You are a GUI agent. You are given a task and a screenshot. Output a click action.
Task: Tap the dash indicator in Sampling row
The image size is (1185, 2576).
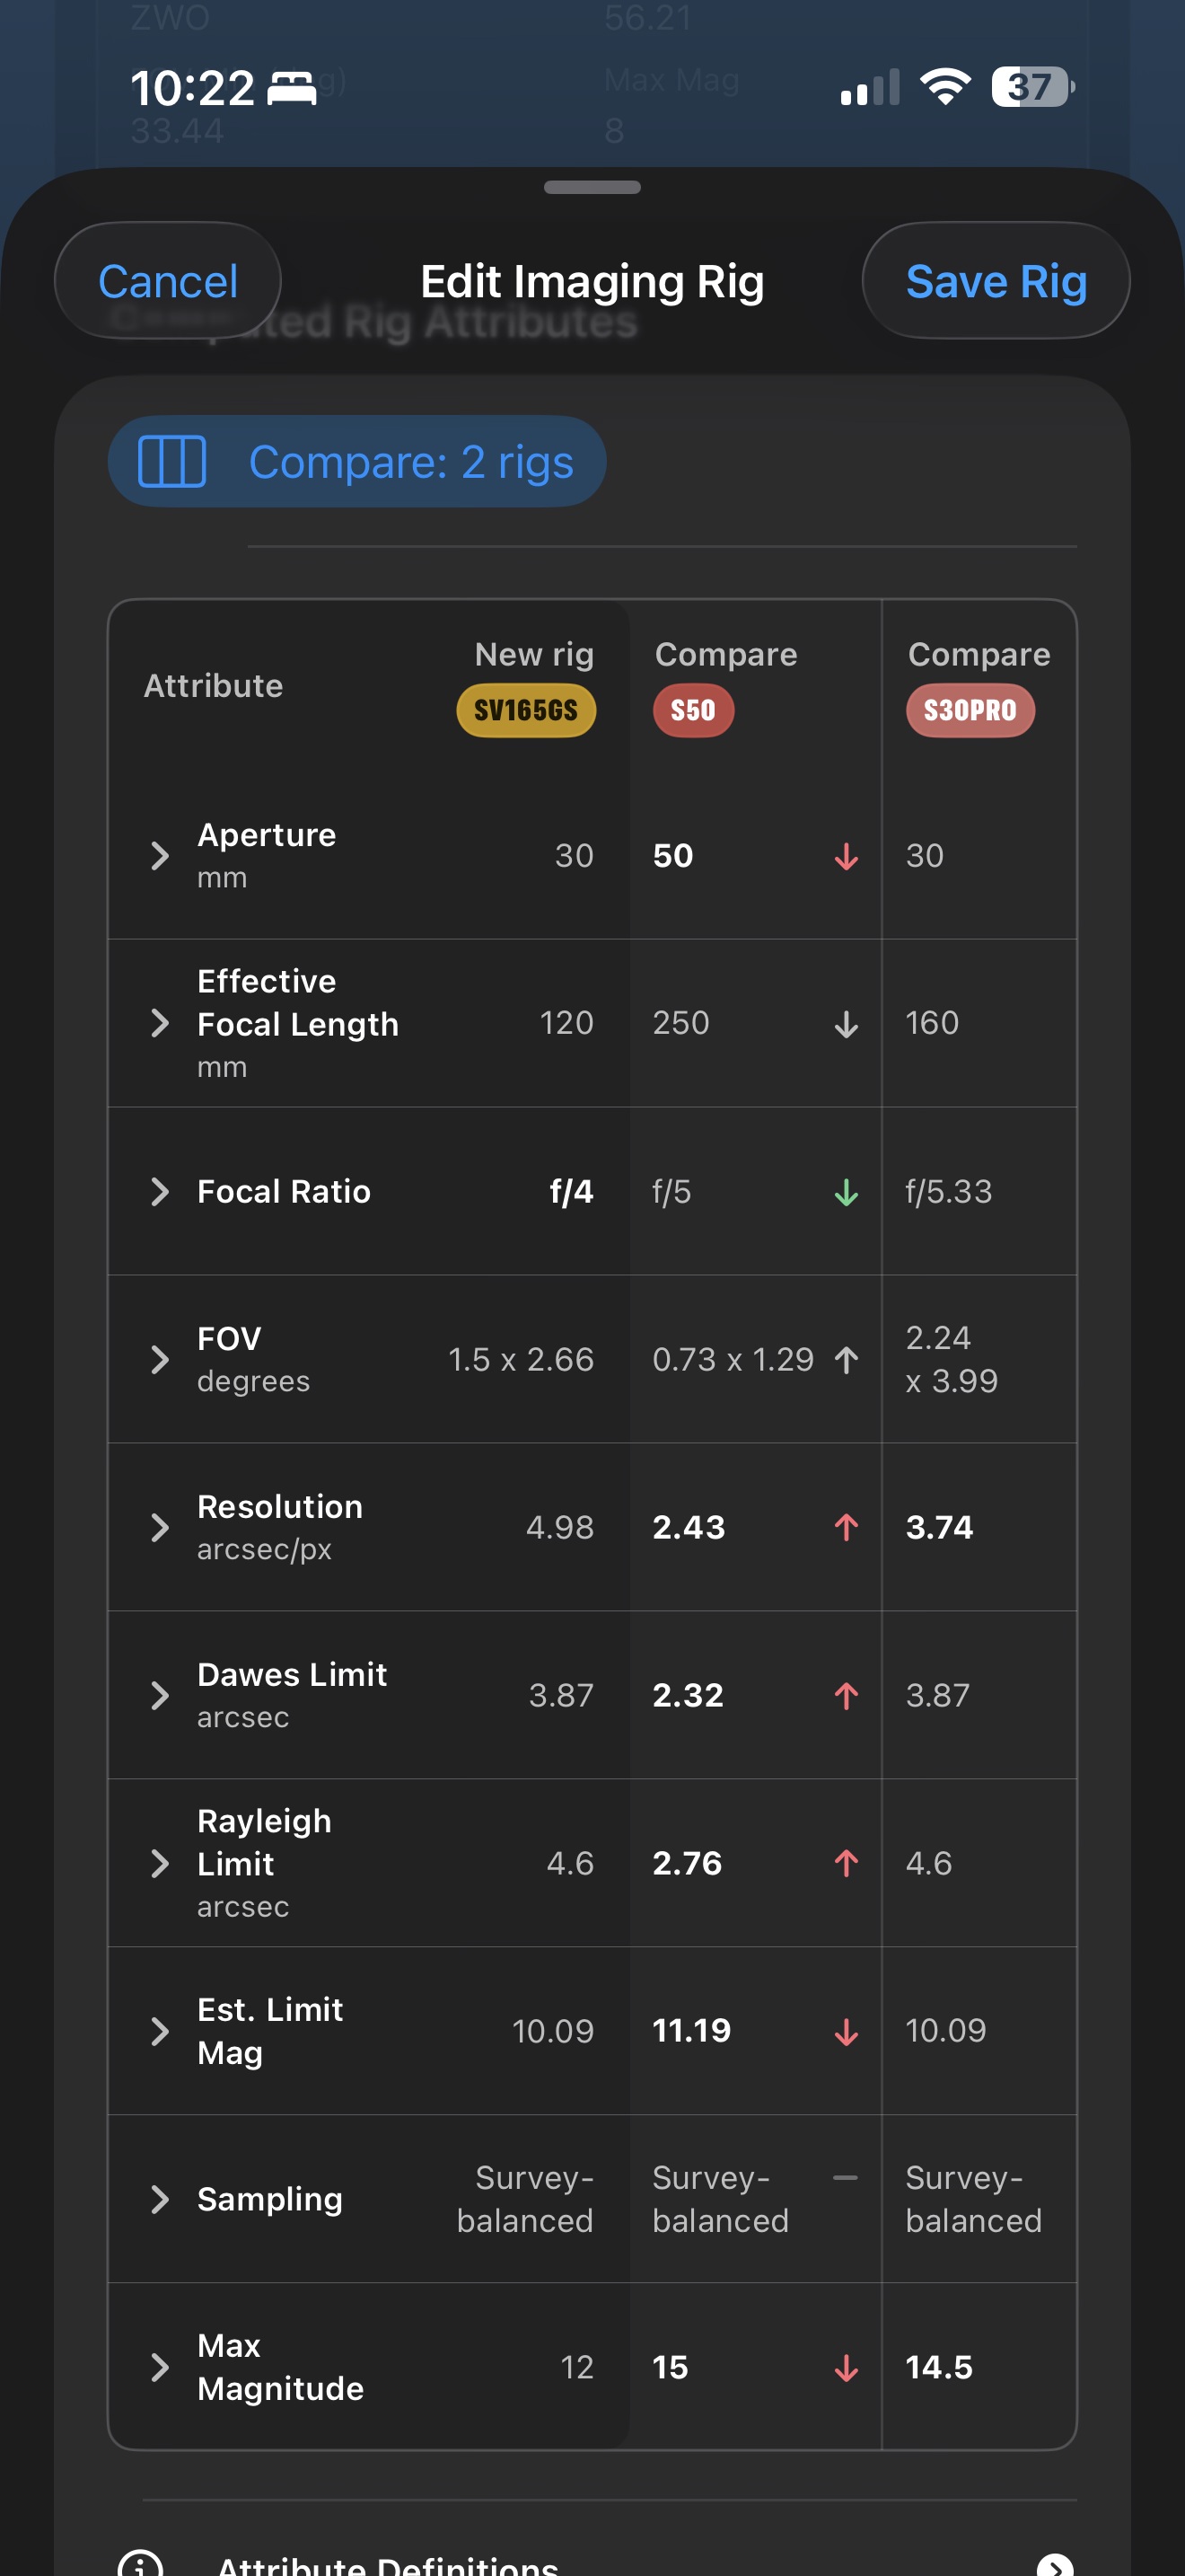(x=846, y=2178)
